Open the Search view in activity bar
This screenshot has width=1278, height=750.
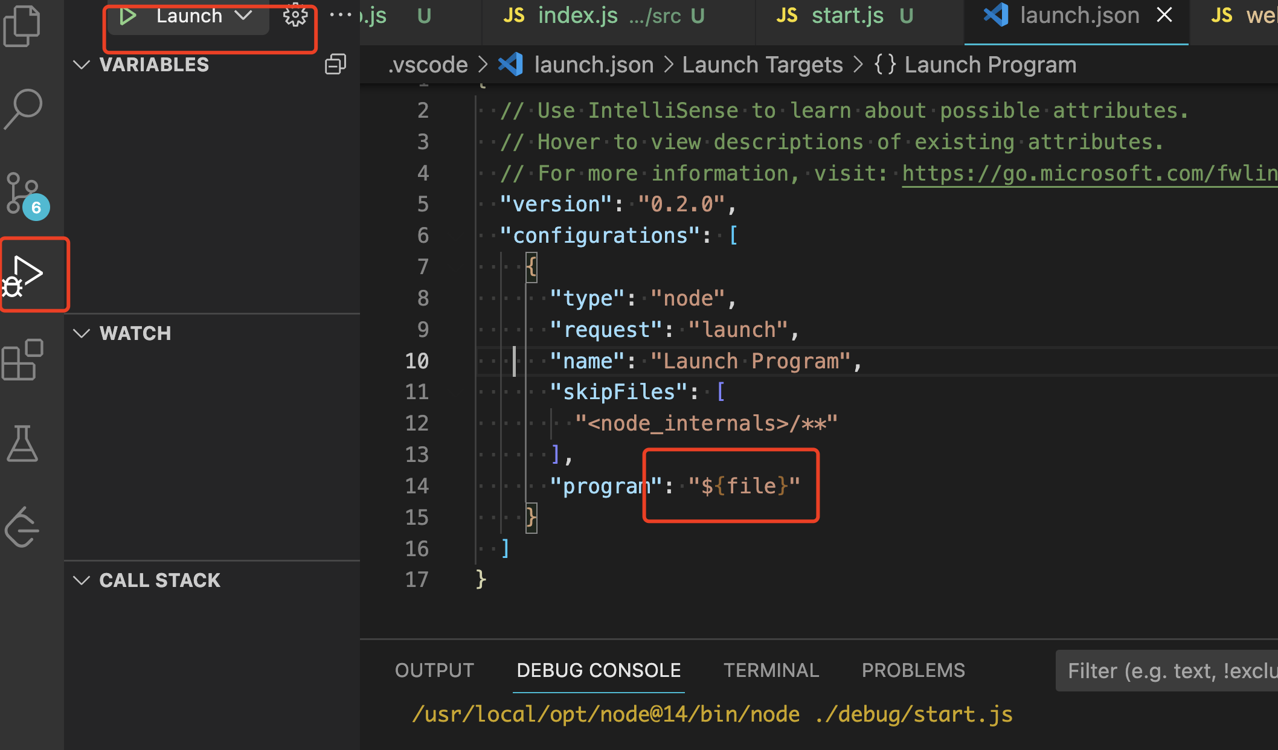click(23, 109)
